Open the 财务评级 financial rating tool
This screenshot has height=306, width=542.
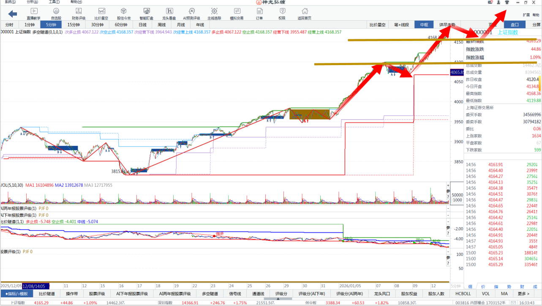click(79, 14)
